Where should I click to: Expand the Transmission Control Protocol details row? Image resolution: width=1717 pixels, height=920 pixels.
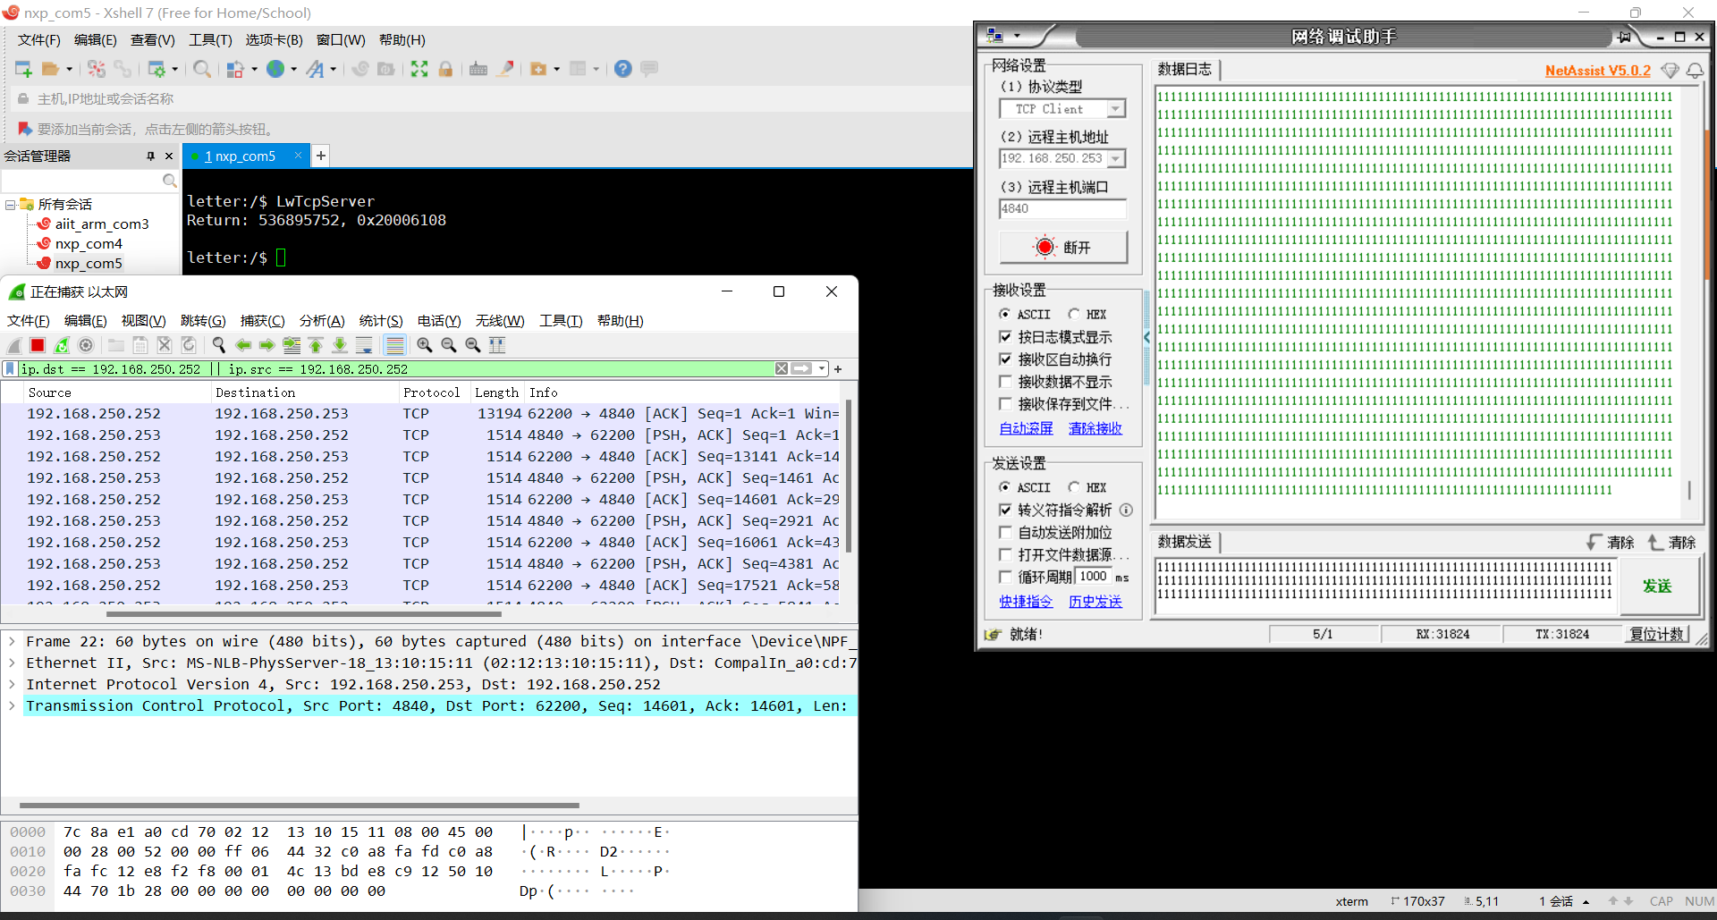12,705
